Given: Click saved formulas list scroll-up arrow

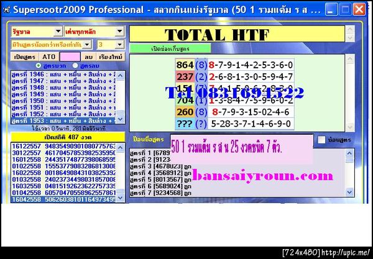Looking at the screenshot, I should coord(349,153).
